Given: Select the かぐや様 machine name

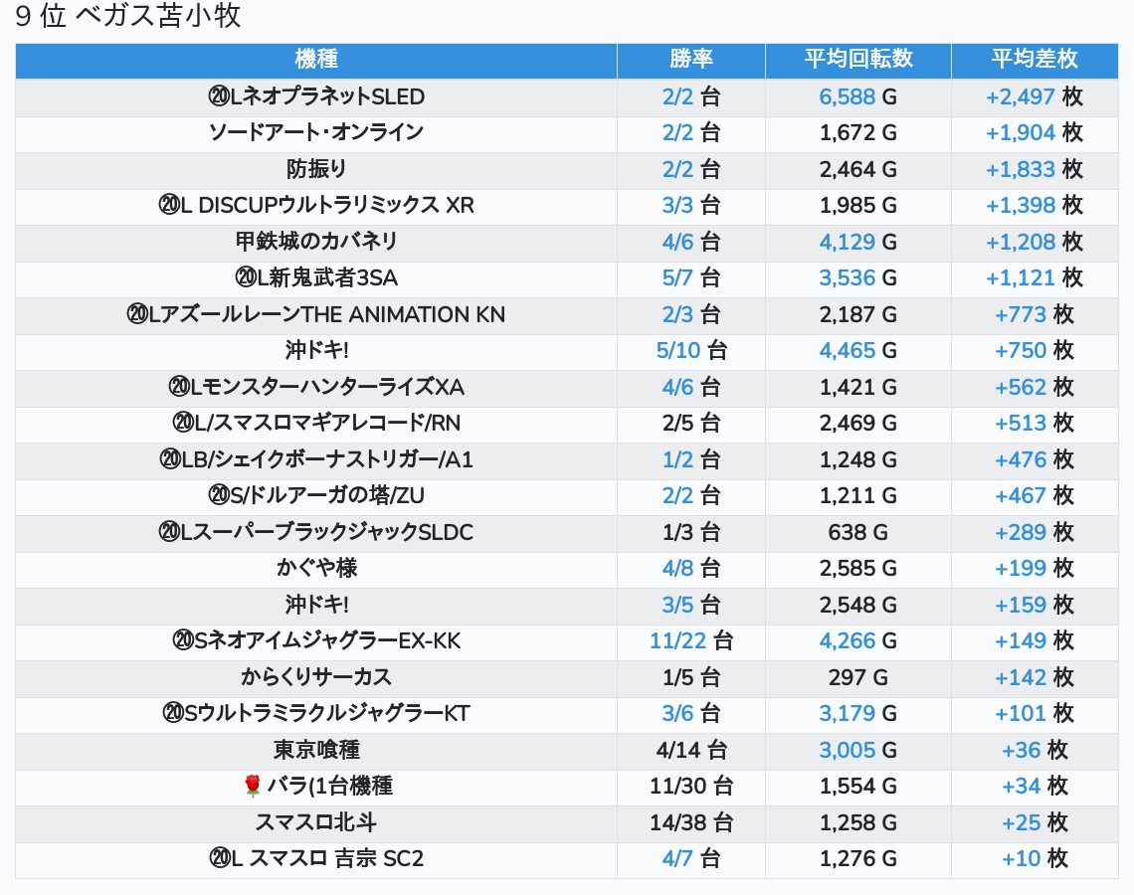Looking at the screenshot, I should click(316, 569).
